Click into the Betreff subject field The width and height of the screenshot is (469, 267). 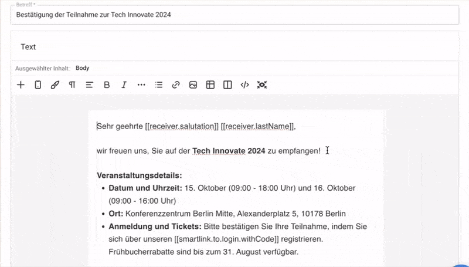(235, 15)
